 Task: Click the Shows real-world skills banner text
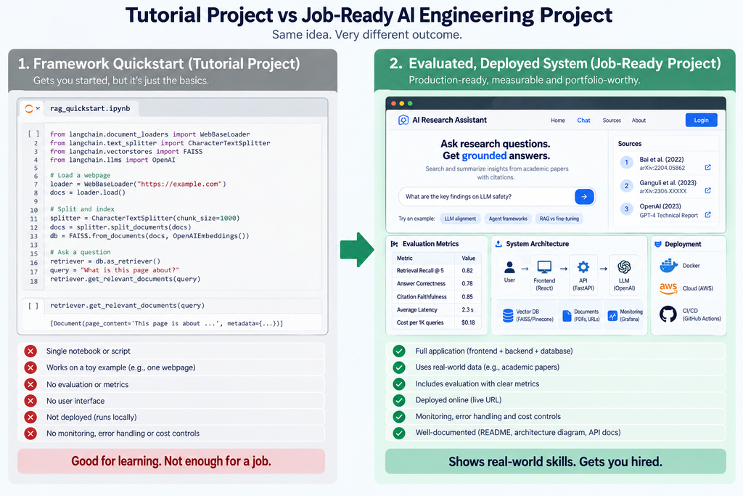[x=555, y=462]
